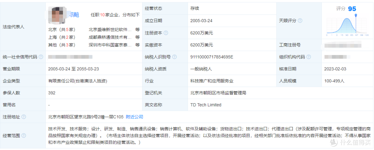Click the 行业 label

(149, 81)
